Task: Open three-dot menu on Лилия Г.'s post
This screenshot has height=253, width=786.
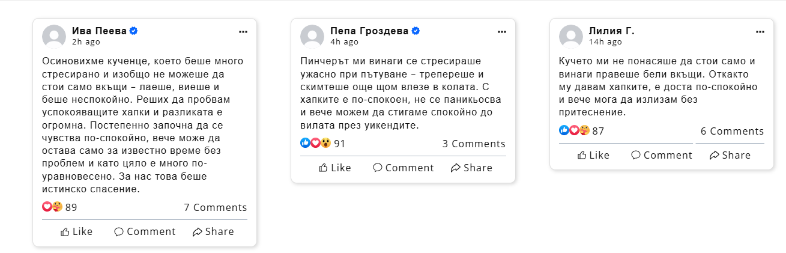Action: point(760,32)
